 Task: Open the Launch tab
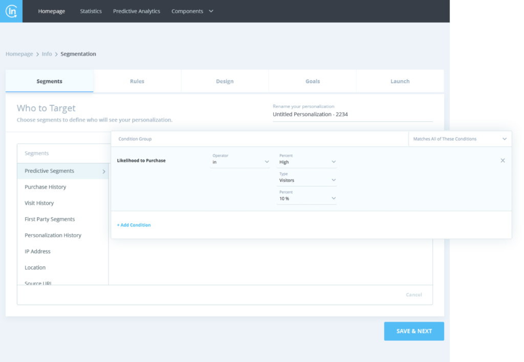400,81
